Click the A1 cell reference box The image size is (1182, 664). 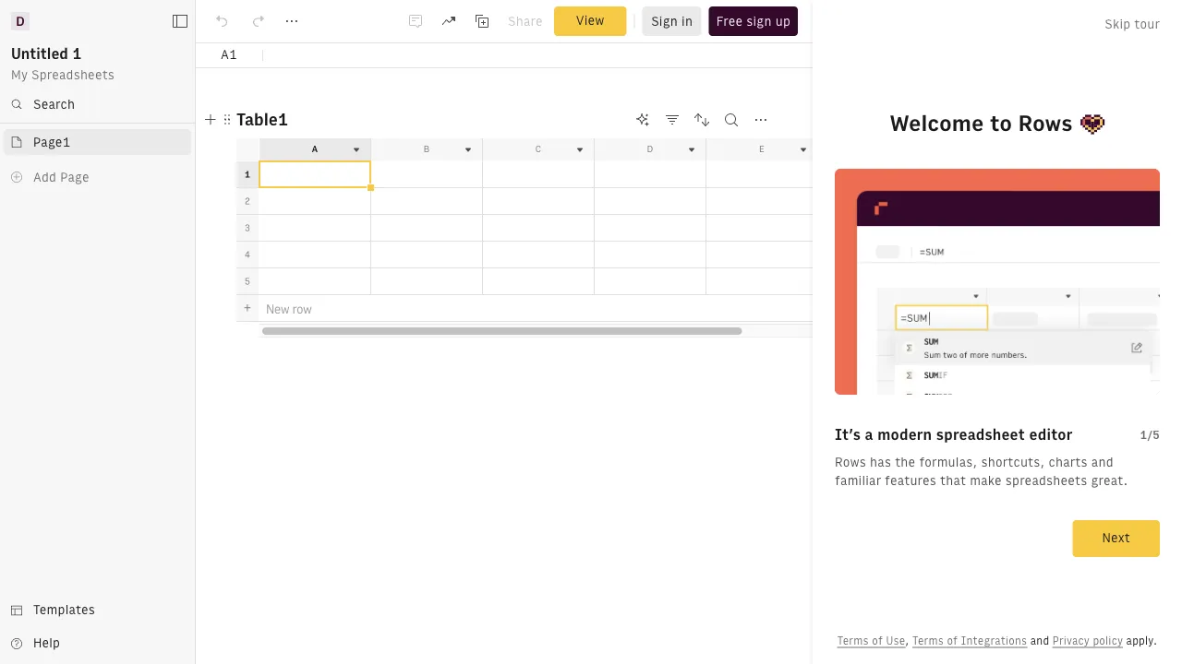pyautogui.click(x=229, y=55)
